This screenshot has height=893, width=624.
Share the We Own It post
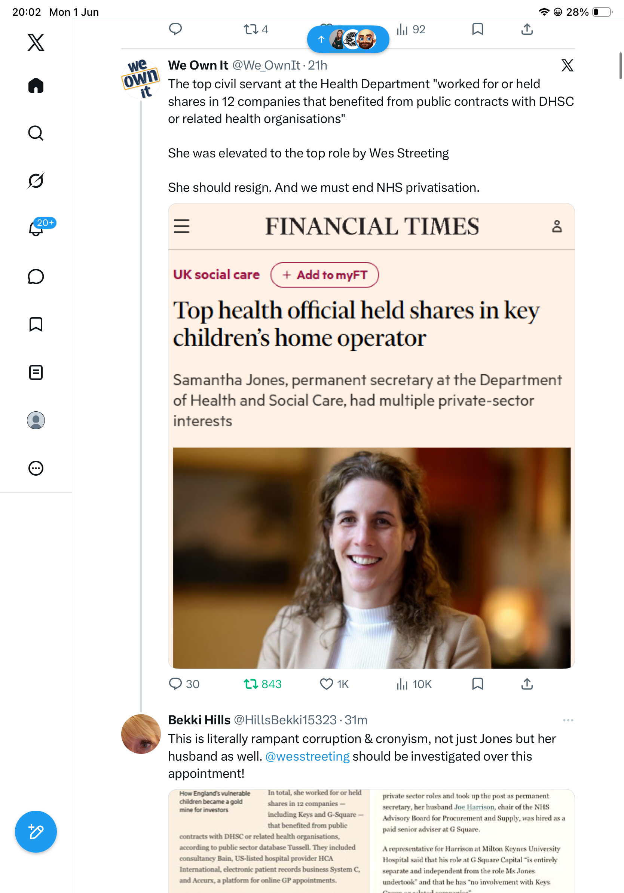tap(527, 684)
